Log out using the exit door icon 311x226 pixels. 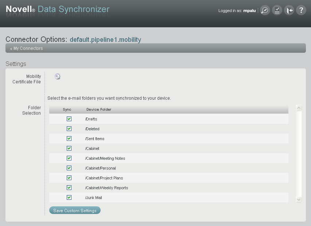tap(289, 10)
